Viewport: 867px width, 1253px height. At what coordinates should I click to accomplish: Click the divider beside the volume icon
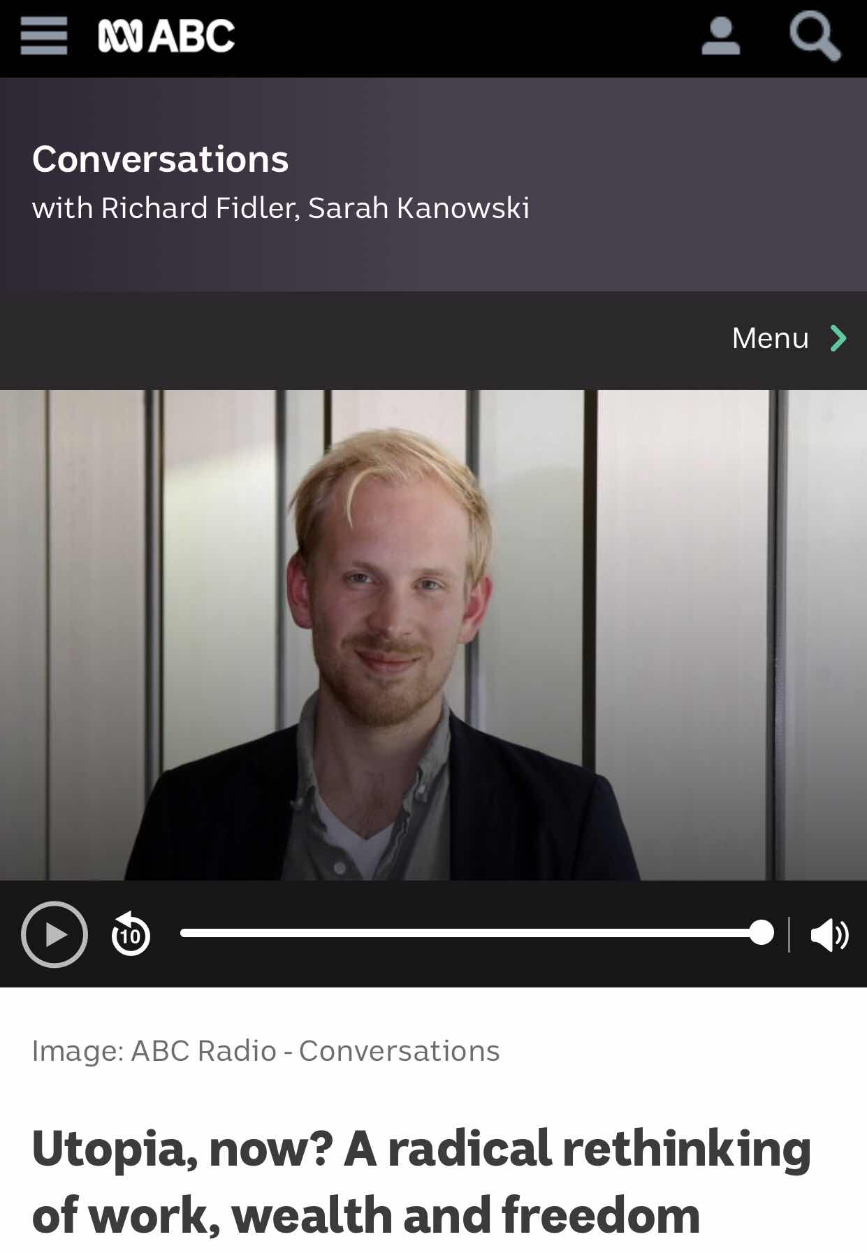[789, 934]
